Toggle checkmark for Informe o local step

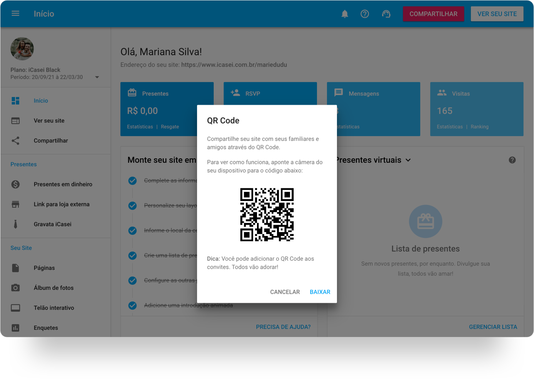click(x=132, y=230)
